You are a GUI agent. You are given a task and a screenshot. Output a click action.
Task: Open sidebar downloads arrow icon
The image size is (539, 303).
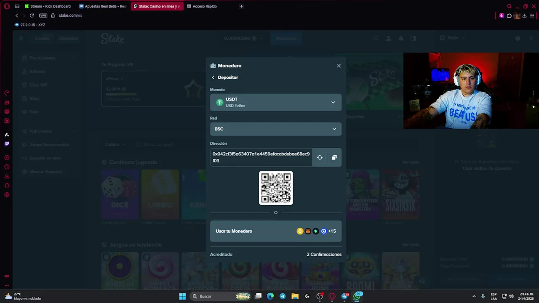pyautogui.click(x=7, y=176)
